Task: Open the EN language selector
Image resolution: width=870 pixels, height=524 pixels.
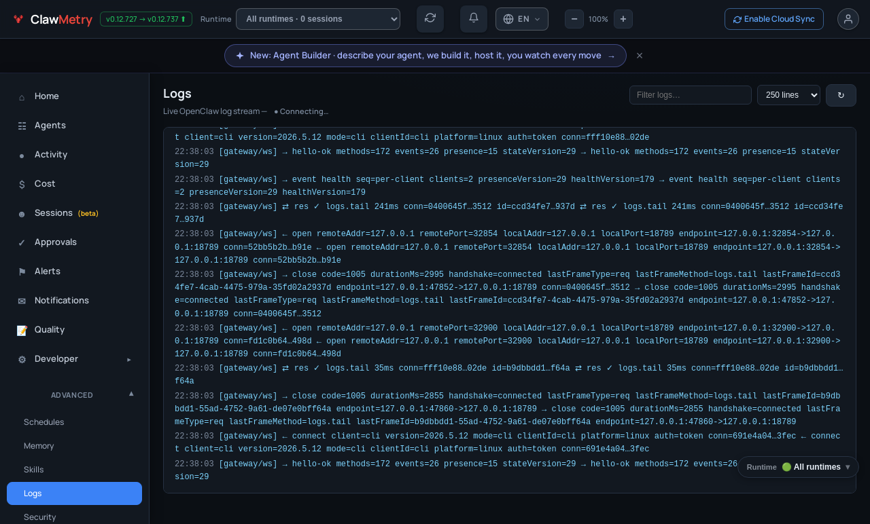Action: click(x=522, y=19)
